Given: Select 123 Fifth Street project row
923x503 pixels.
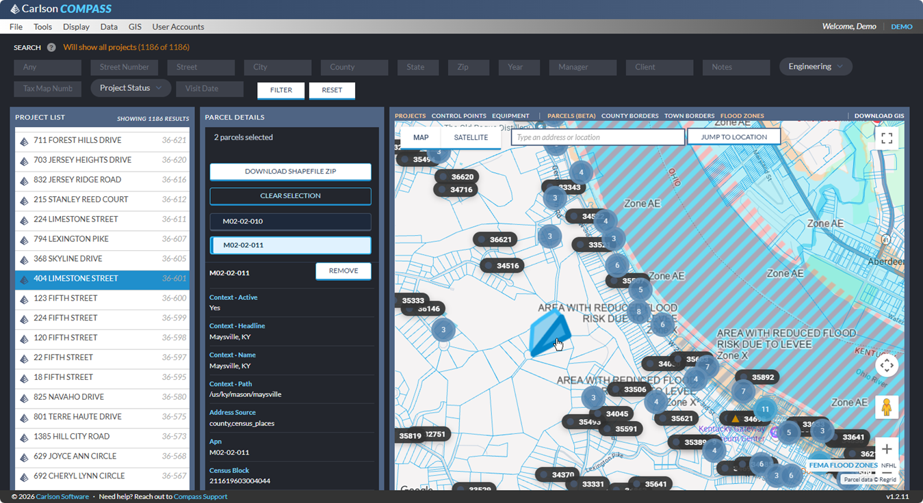Looking at the screenshot, I should tap(101, 299).
